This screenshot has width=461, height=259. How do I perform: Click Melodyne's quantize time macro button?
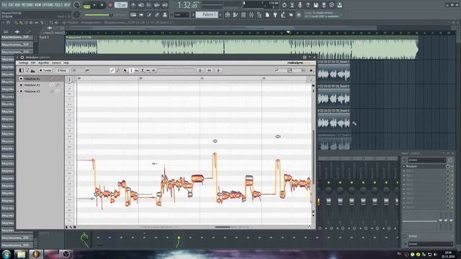(210, 71)
